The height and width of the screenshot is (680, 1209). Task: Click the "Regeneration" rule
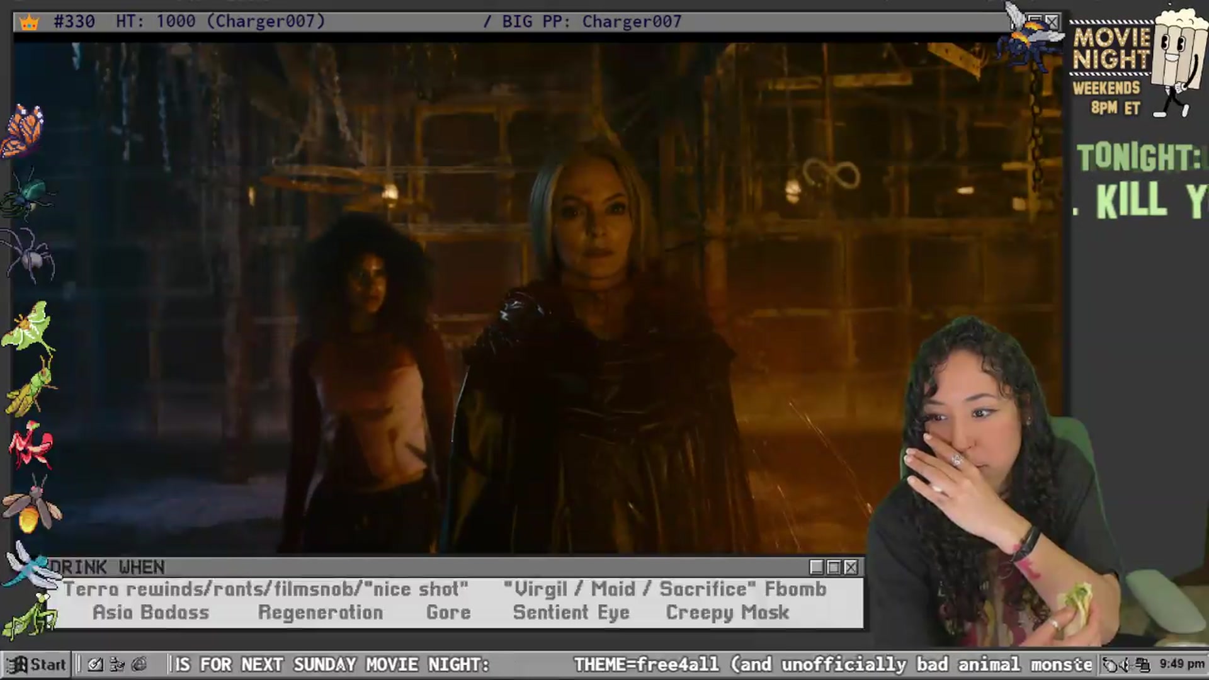point(321,613)
